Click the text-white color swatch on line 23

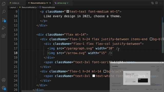click(x=94, y=76)
